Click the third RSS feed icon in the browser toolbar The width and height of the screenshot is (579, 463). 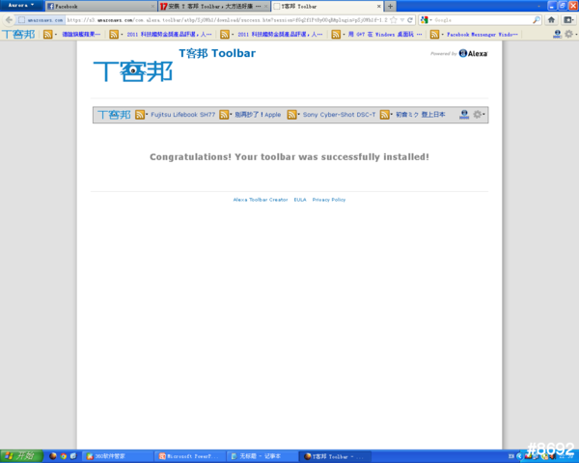(225, 35)
